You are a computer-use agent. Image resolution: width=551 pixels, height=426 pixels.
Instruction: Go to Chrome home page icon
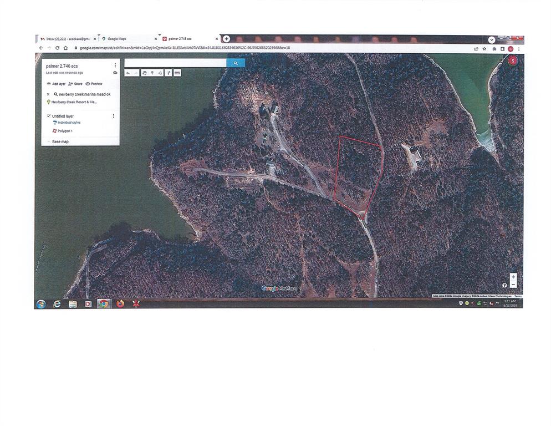(x=66, y=48)
